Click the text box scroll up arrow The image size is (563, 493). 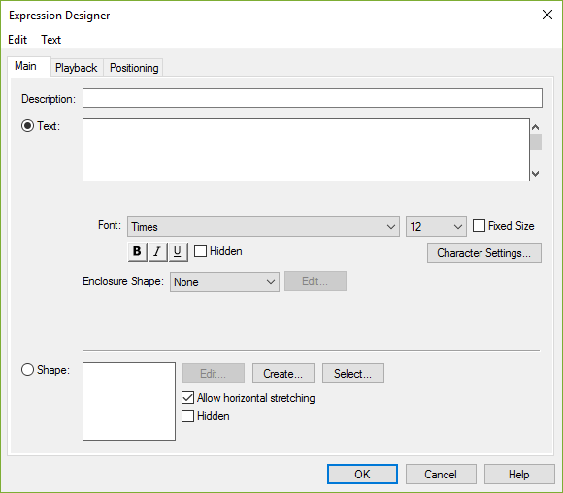pos(536,127)
